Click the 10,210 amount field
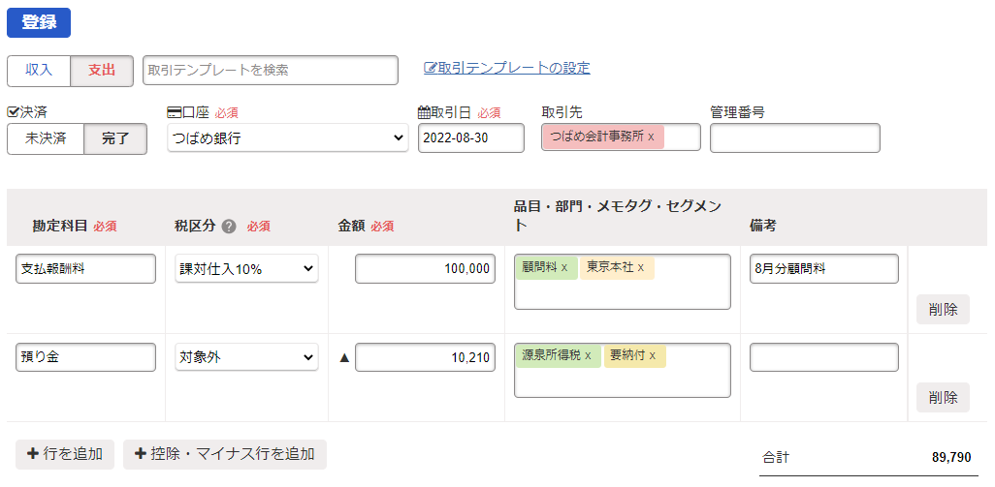Viewport: 995px width, 487px height. tap(425, 357)
